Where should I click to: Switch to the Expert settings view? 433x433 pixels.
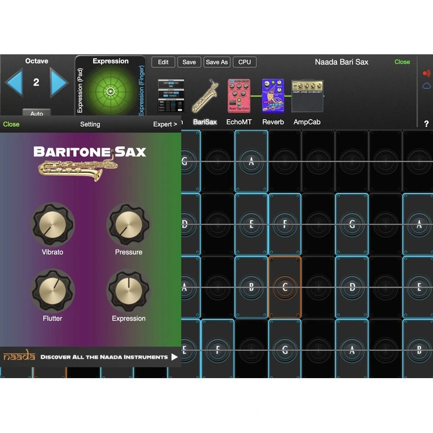(x=165, y=124)
